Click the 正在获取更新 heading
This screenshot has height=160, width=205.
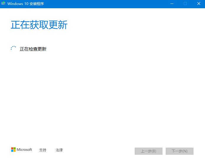coord(39,25)
